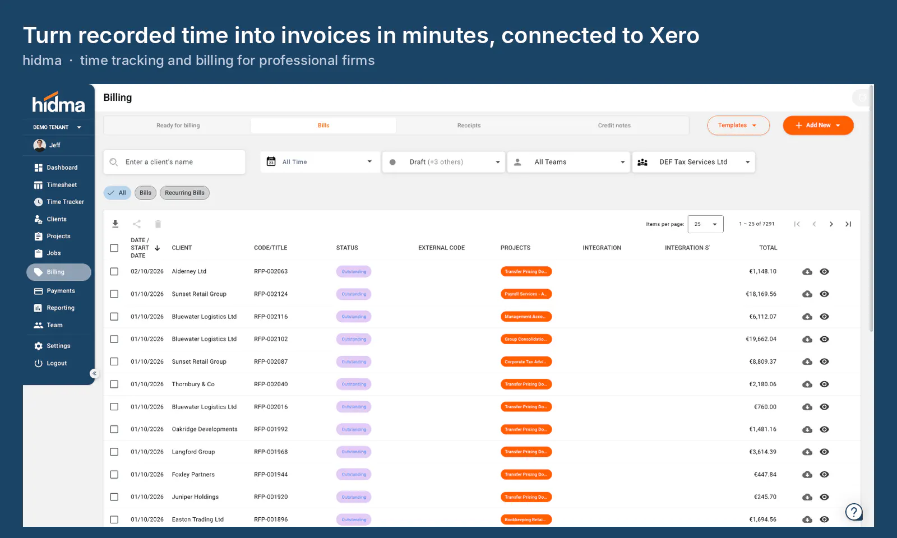Switch to the Credit notes tab
This screenshot has width=897, height=538.
point(614,126)
